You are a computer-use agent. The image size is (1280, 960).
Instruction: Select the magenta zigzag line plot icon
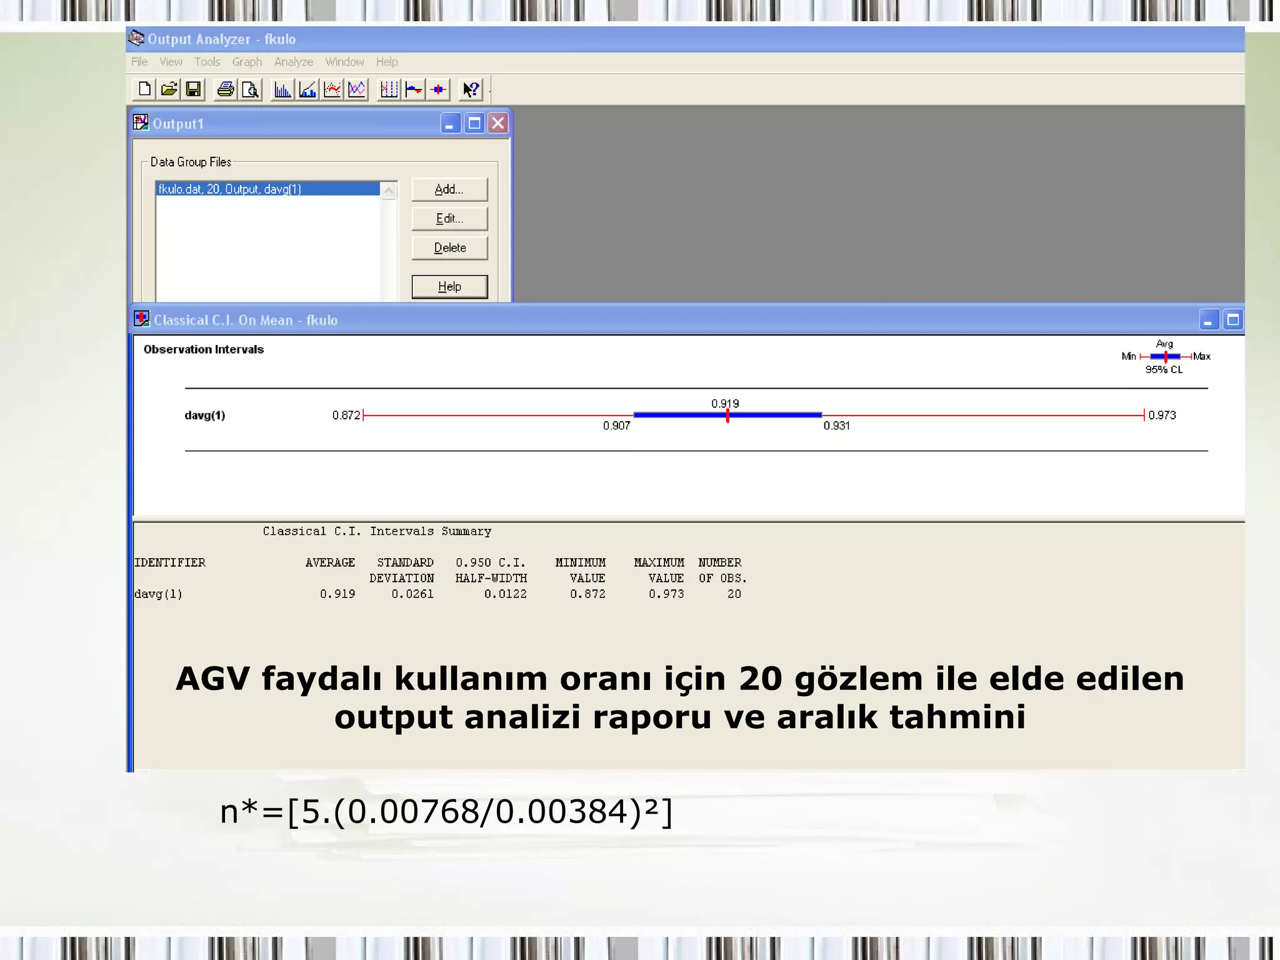(357, 89)
